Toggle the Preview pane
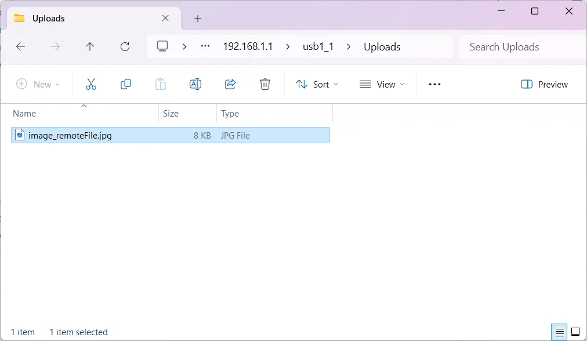The width and height of the screenshot is (587, 341). pos(544,84)
